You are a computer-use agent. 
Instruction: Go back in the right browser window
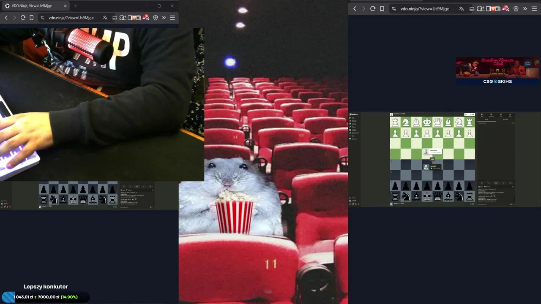(355, 8)
